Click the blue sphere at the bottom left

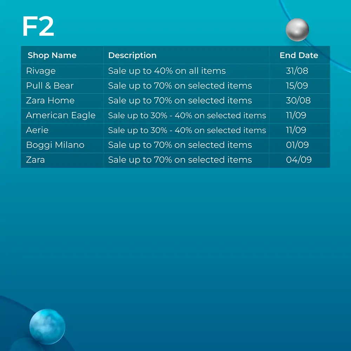(47, 326)
